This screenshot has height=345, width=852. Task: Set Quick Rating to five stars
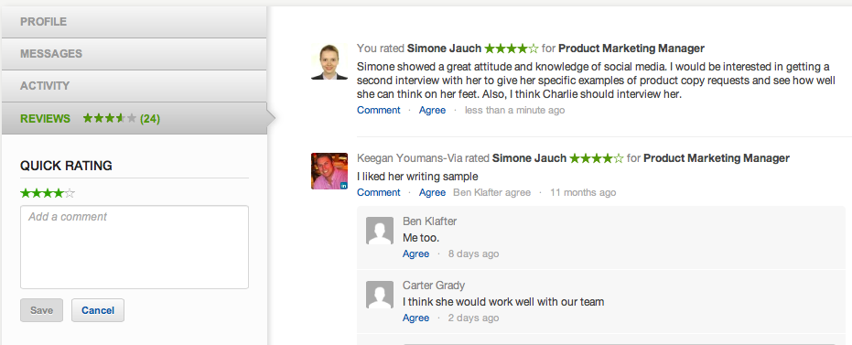click(70, 193)
